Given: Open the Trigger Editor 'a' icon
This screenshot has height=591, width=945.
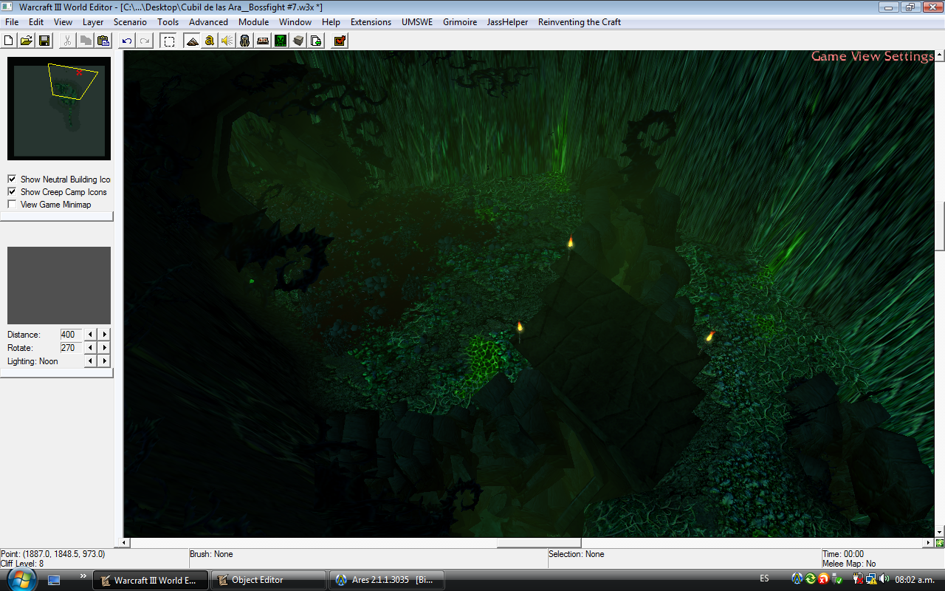Looking at the screenshot, I should [210, 41].
